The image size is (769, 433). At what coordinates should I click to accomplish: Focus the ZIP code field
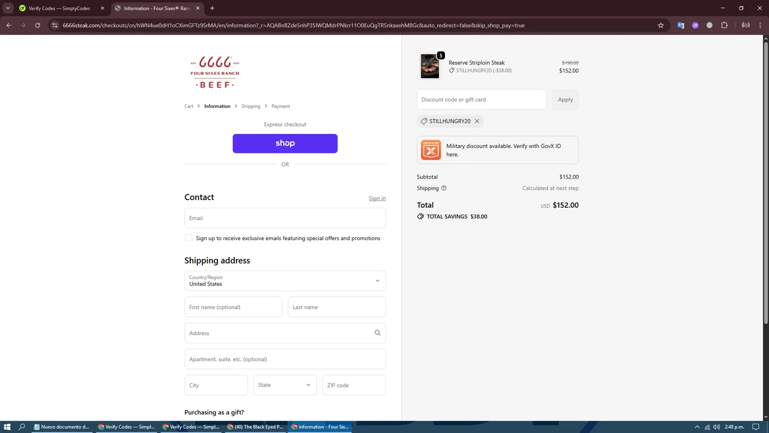(x=354, y=385)
